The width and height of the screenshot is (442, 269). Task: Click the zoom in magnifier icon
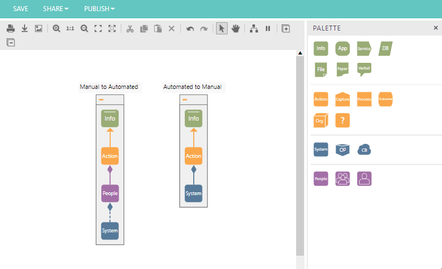click(x=56, y=28)
